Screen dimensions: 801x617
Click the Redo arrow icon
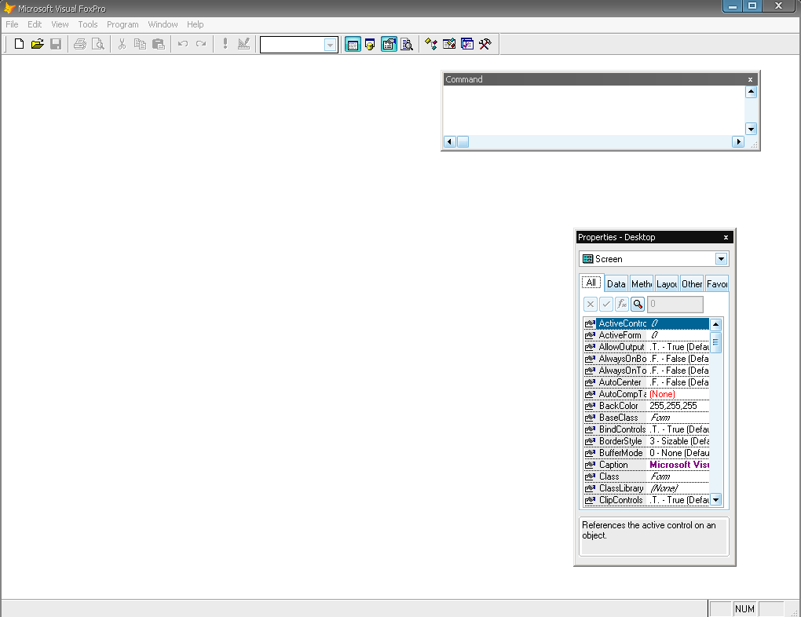[x=201, y=44]
